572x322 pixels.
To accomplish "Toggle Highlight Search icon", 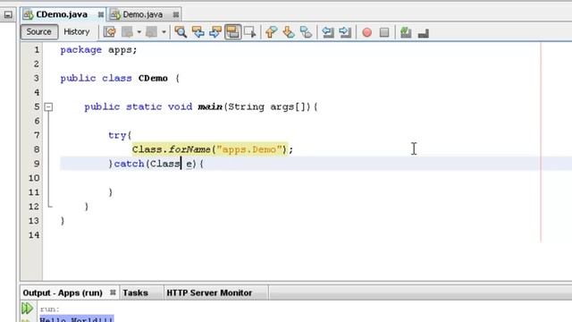I will [x=232, y=32].
